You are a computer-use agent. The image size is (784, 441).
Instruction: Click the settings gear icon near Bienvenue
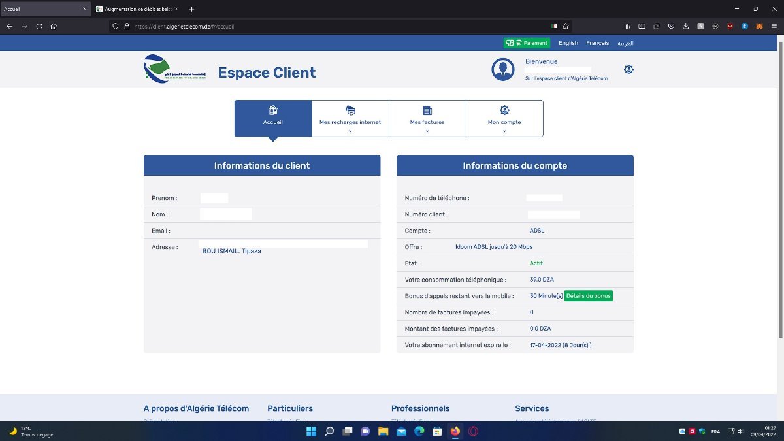[x=629, y=69]
